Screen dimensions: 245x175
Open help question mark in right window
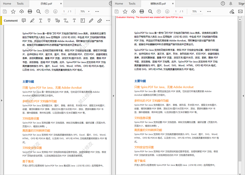[x=223, y=4]
